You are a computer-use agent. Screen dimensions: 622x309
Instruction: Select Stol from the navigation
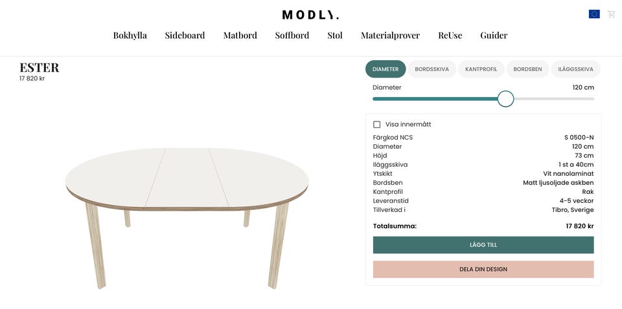[x=335, y=36]
